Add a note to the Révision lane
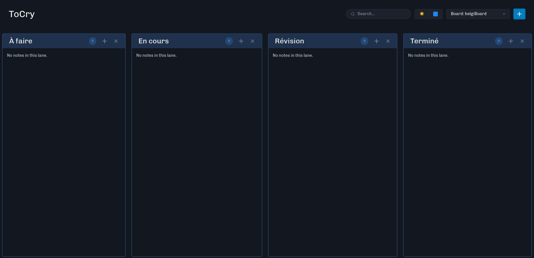This screenshot has width=534, height=258. coord(377,41)
